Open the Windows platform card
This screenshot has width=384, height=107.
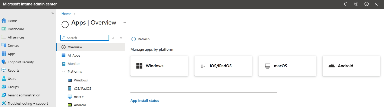tap(159, 66)
